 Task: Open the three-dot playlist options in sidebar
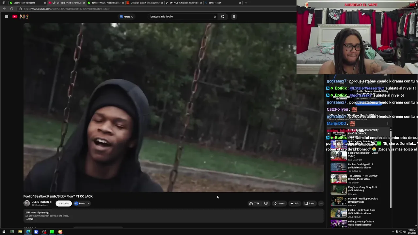(x=388, y=124)
